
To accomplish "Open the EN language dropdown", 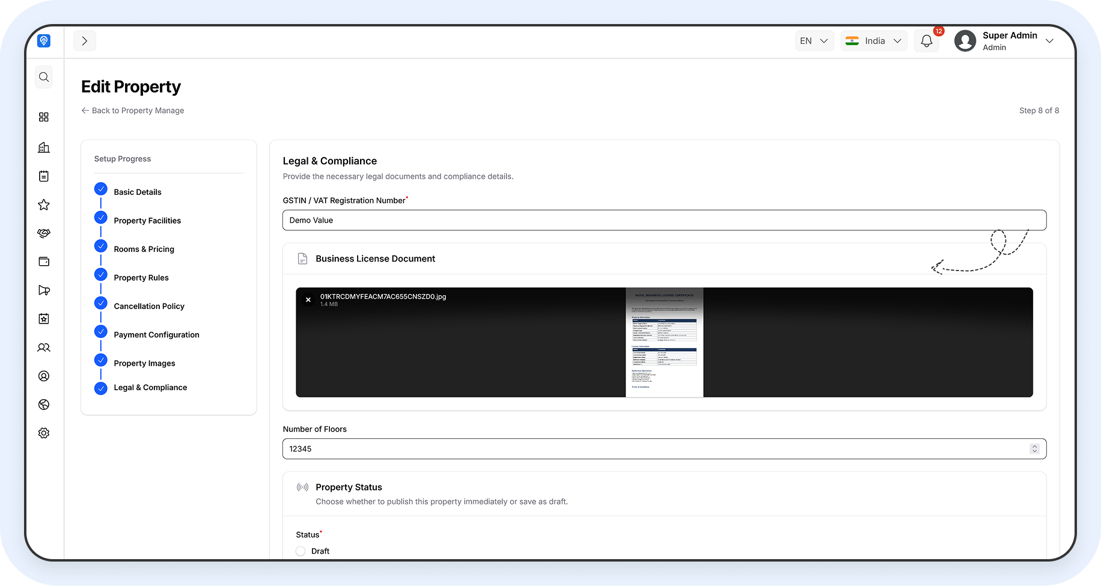I will [x=814, y=41].
